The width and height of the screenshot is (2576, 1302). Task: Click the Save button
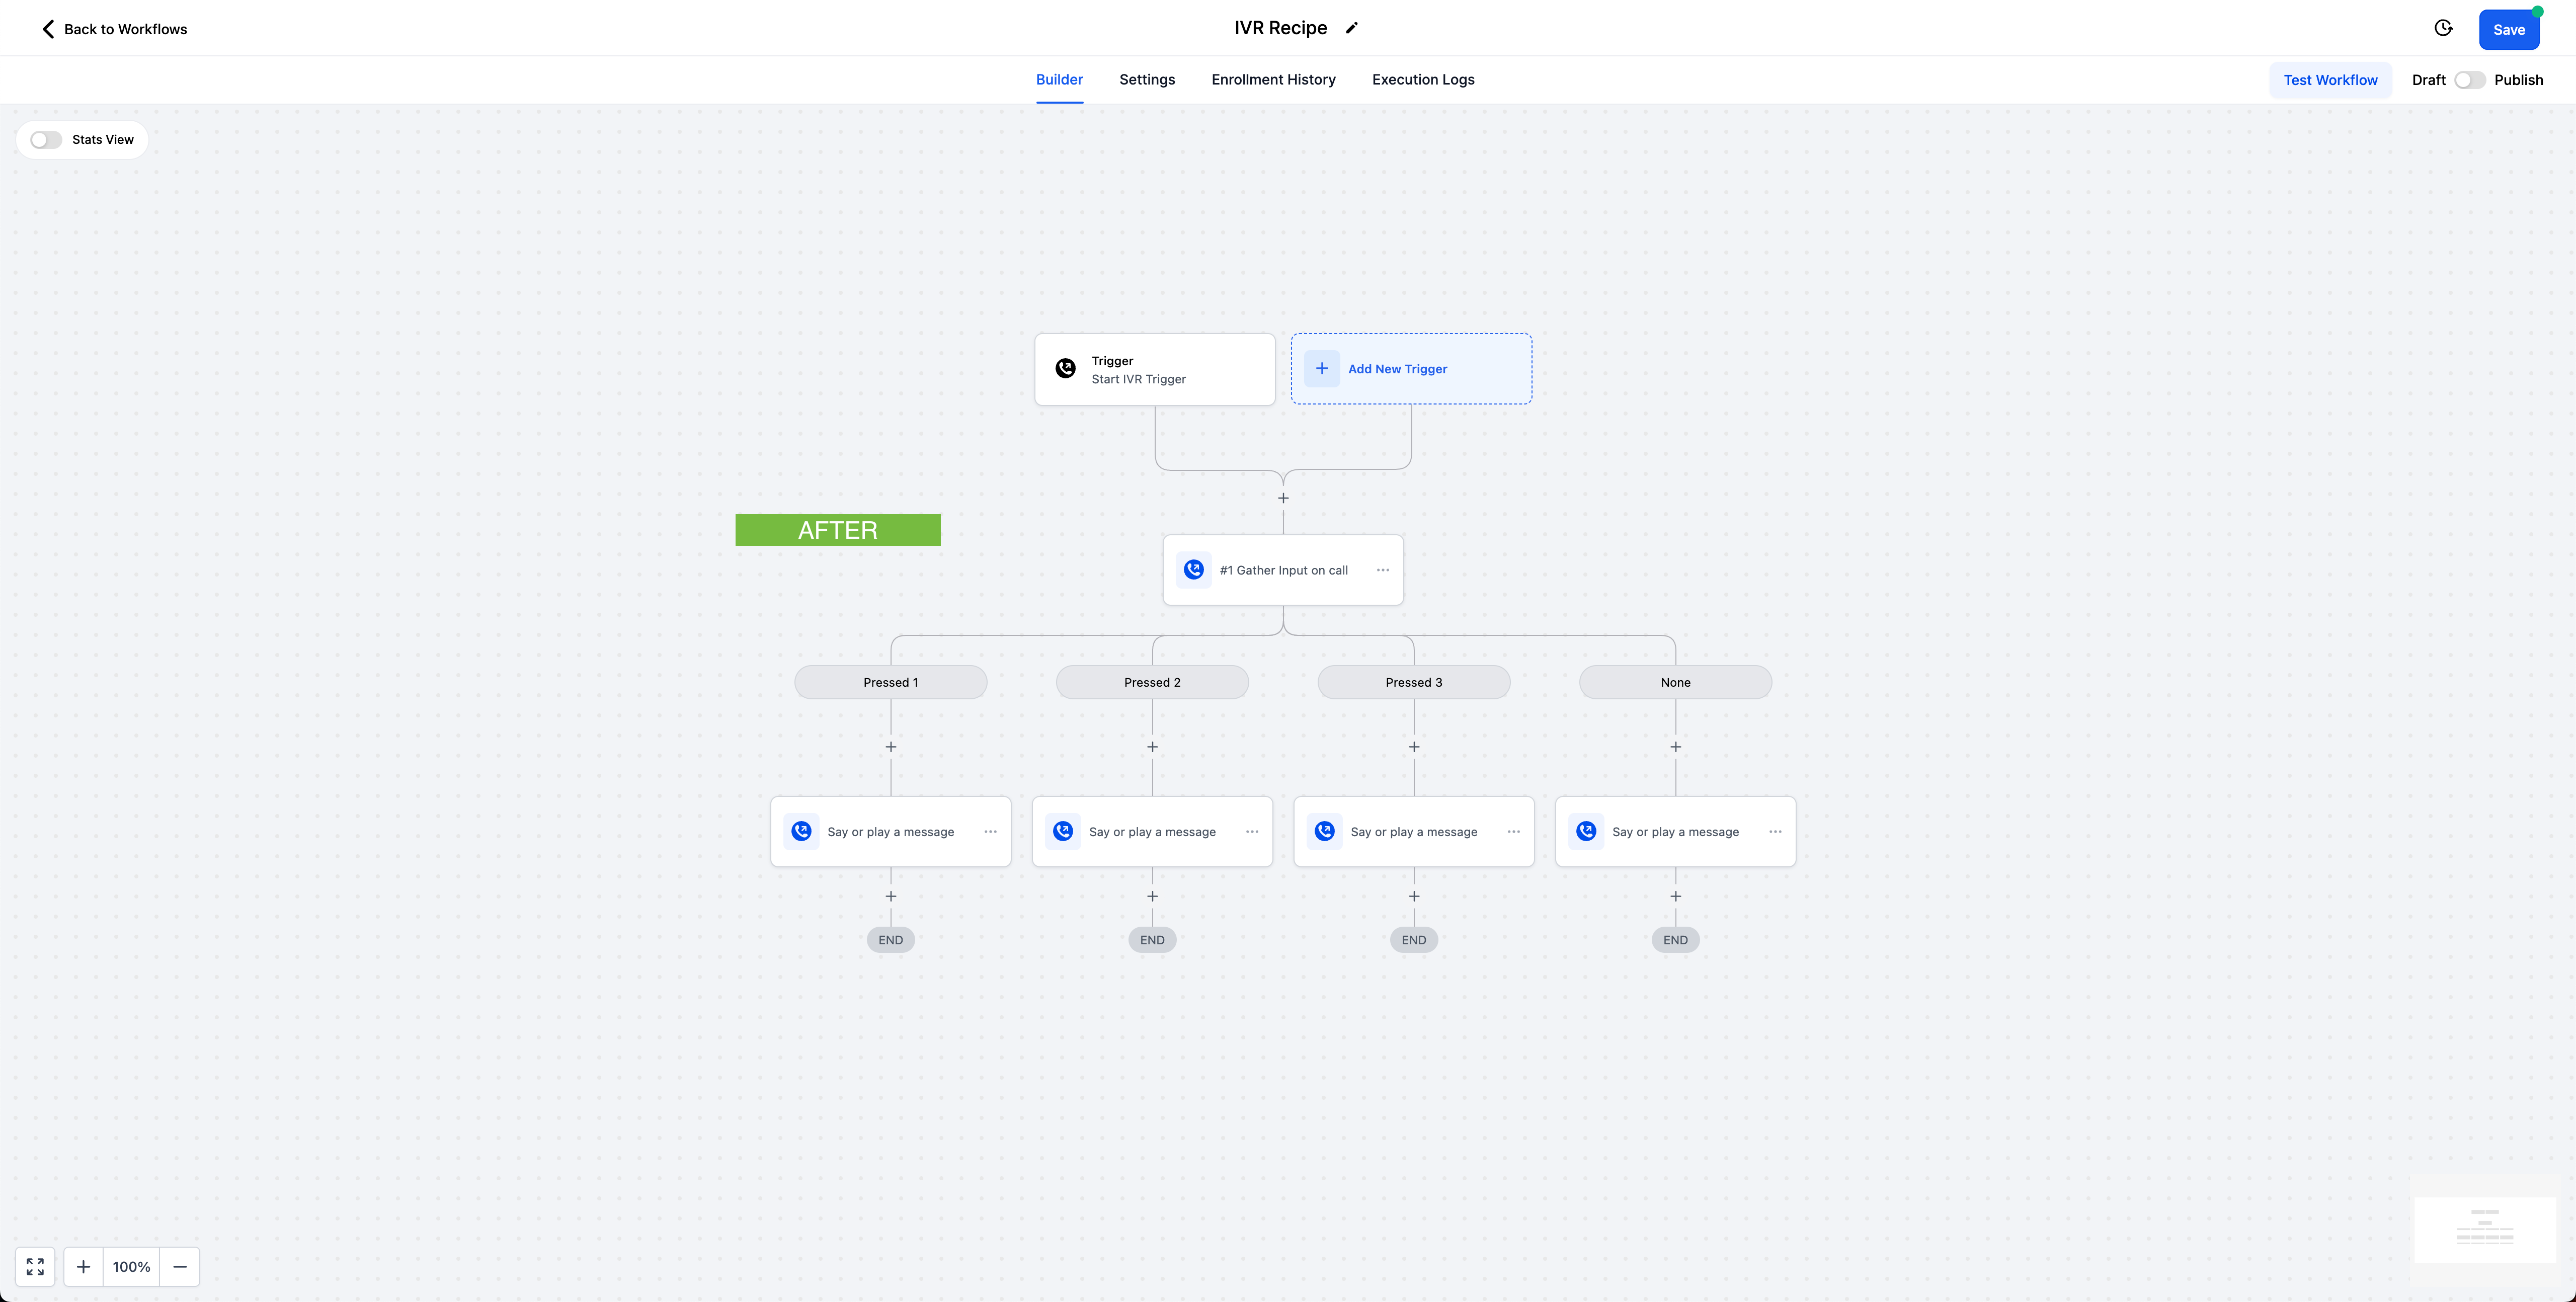[2508, 30]
